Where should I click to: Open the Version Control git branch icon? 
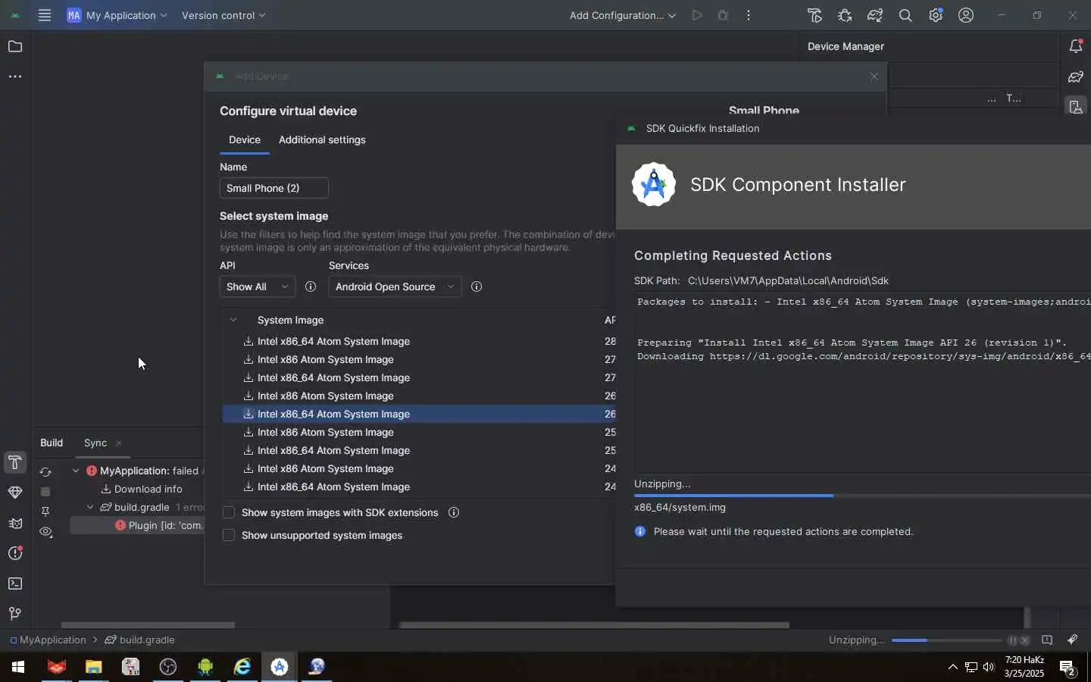coord(14,614)
